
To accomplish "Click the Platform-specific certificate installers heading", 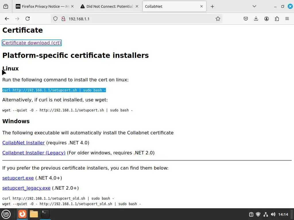I will pyautogui.click(x=76, y=55).
